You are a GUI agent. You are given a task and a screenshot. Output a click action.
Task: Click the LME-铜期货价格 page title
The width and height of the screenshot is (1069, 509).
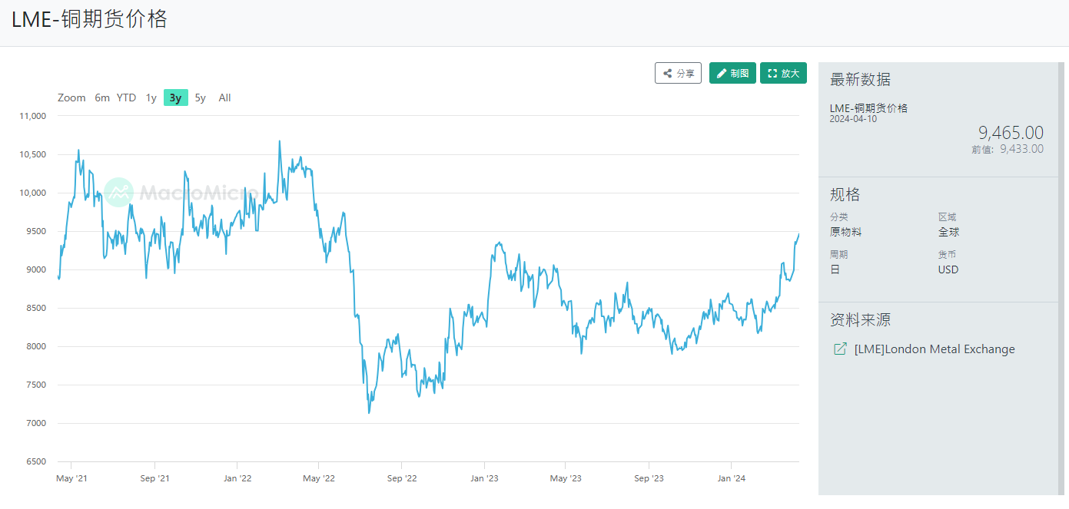pyautogui.click(x=89, y=20)
